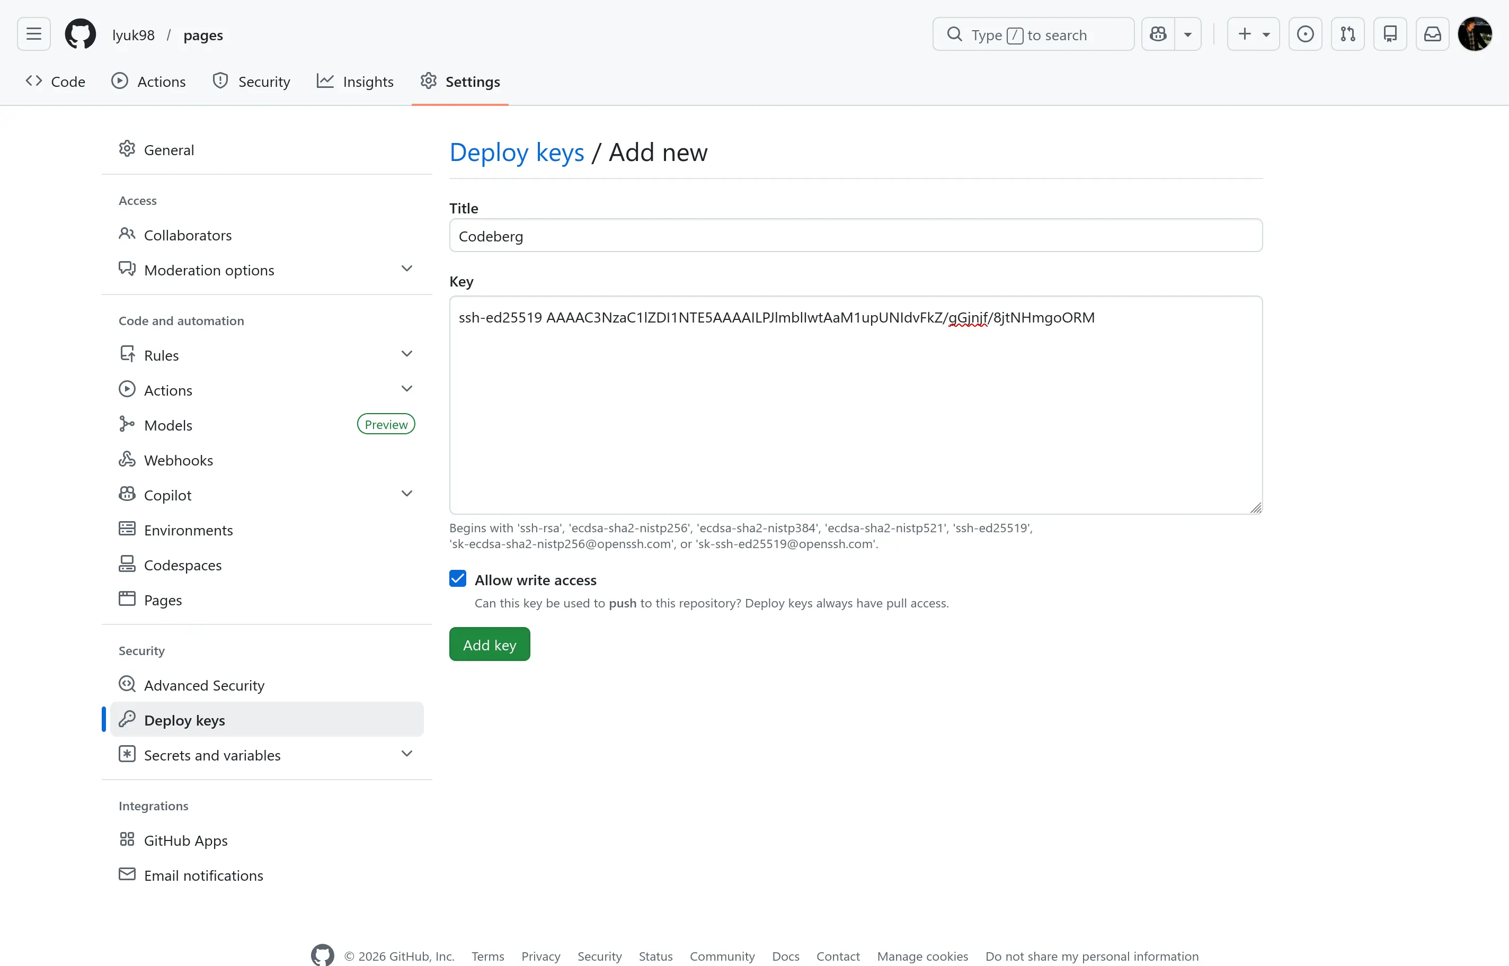This screenshot has height=966, width=1509.
Task: Click the search magnifier icon
Action: (954, 34)
